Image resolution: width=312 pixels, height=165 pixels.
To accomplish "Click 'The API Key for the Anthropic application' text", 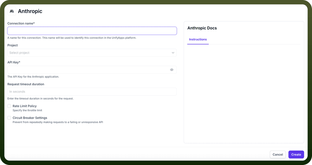I will click(33, 77).
